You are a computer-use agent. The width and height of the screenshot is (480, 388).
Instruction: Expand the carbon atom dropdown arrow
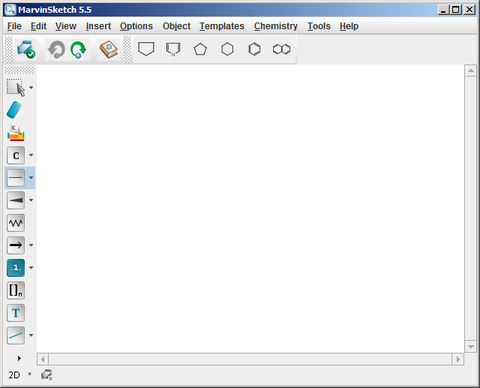[x=31, y=155]
